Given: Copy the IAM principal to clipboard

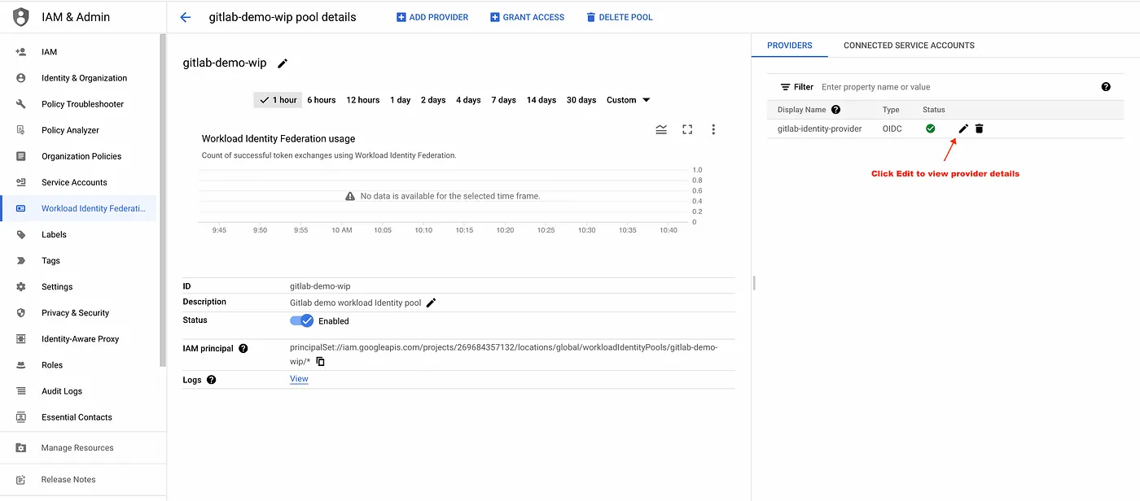Looking at the screenshot, I should coord(321,361).
